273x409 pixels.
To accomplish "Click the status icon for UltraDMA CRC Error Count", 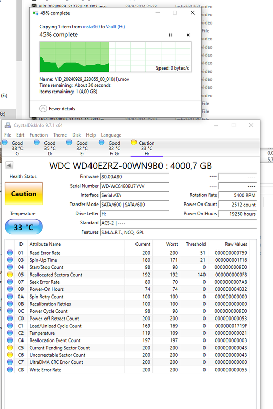I will [10, 362].
